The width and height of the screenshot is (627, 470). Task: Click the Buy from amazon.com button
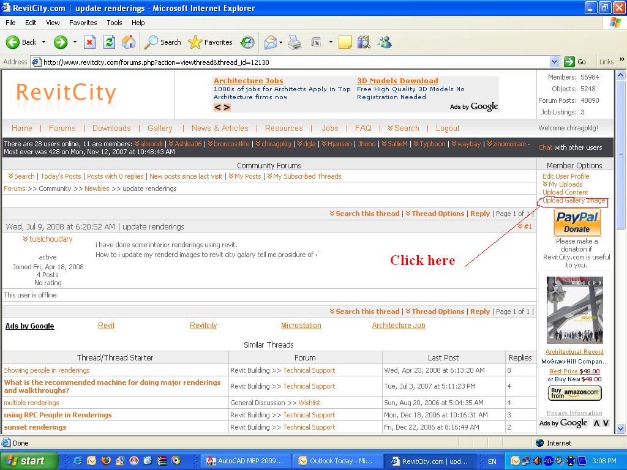tap(574, 393)
